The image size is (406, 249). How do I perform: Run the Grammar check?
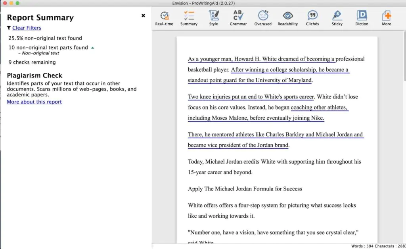click(x=238, y=18)
